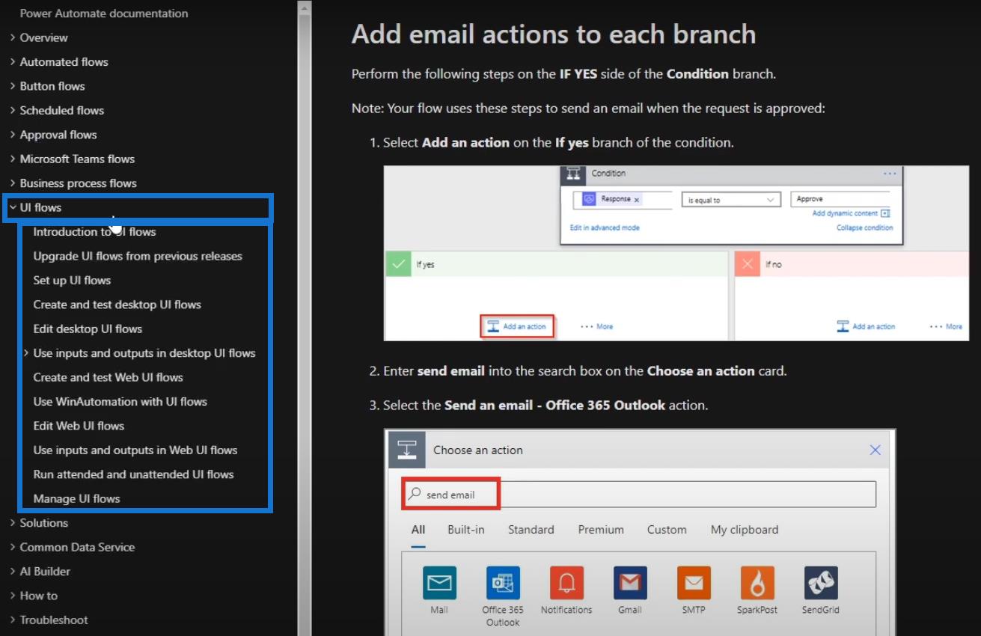This screenshot has height=636, width=981.
Task: Open More options in the If yes branch
Action: click(597, 326)
